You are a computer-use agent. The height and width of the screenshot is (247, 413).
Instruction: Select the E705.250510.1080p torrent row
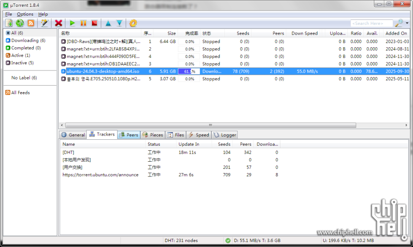point(235,79)
